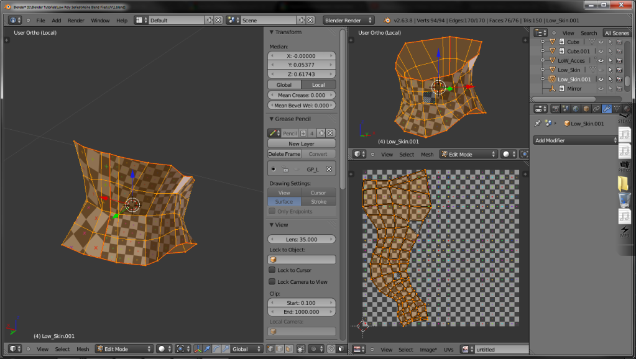
Task: Collapse the Grease Pencil panel
Action: (271, 119)
